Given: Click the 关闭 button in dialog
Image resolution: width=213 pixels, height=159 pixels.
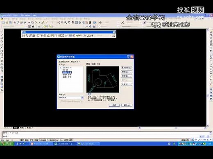Looking at the screenshot, I should click(x=114, y=105).
